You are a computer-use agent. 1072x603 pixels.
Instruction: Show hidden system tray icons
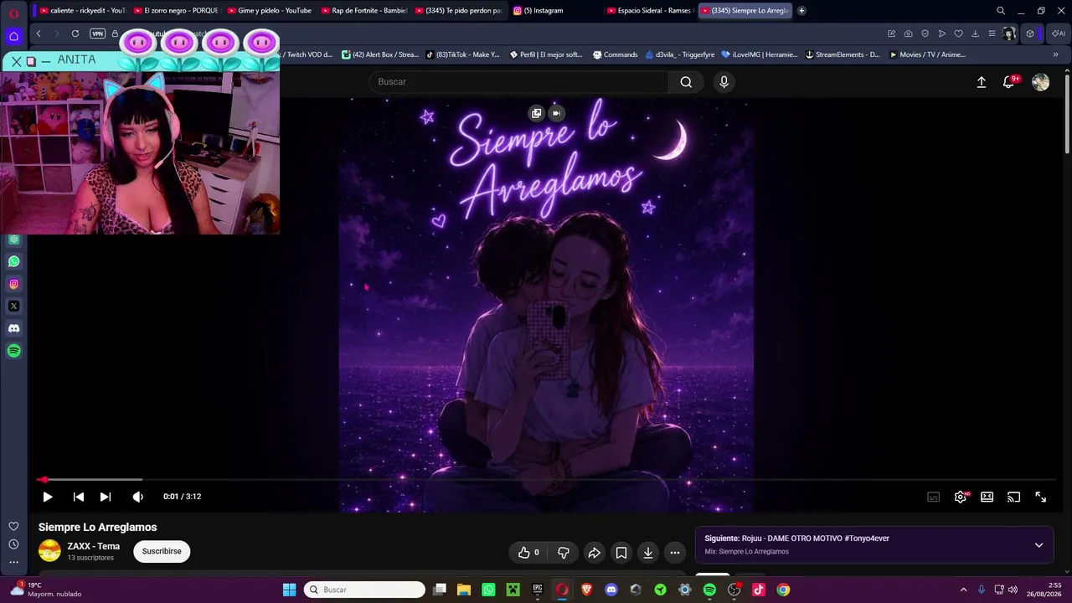click(963, 590)
